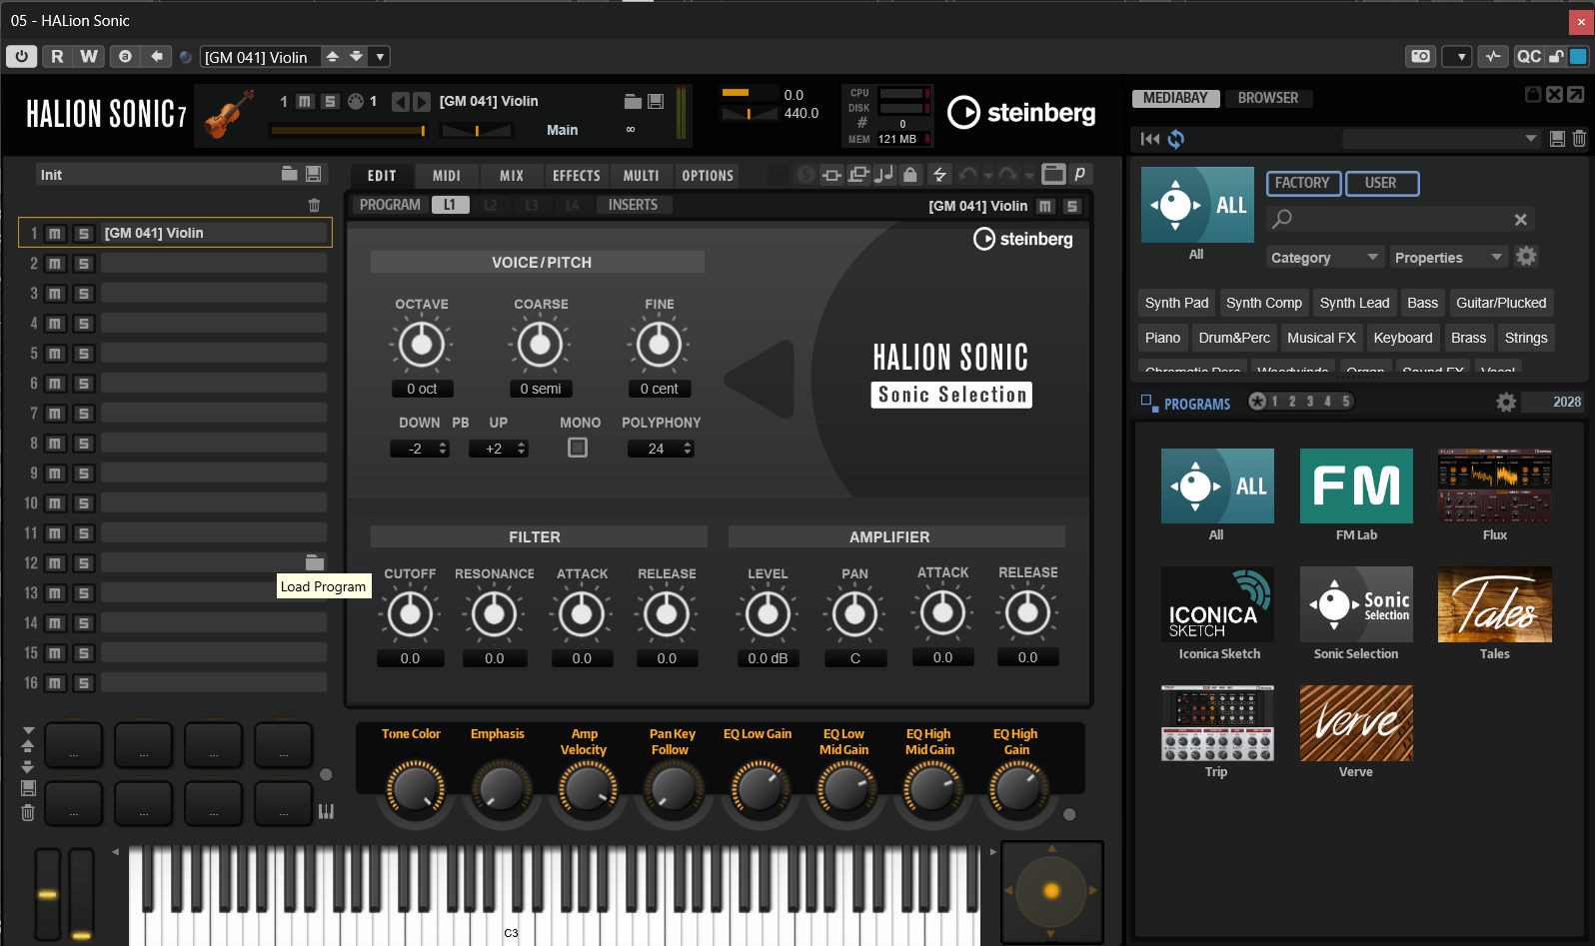Select the Strings category tag
This screenshot has height=946, width=1595.
[1525, 338]
